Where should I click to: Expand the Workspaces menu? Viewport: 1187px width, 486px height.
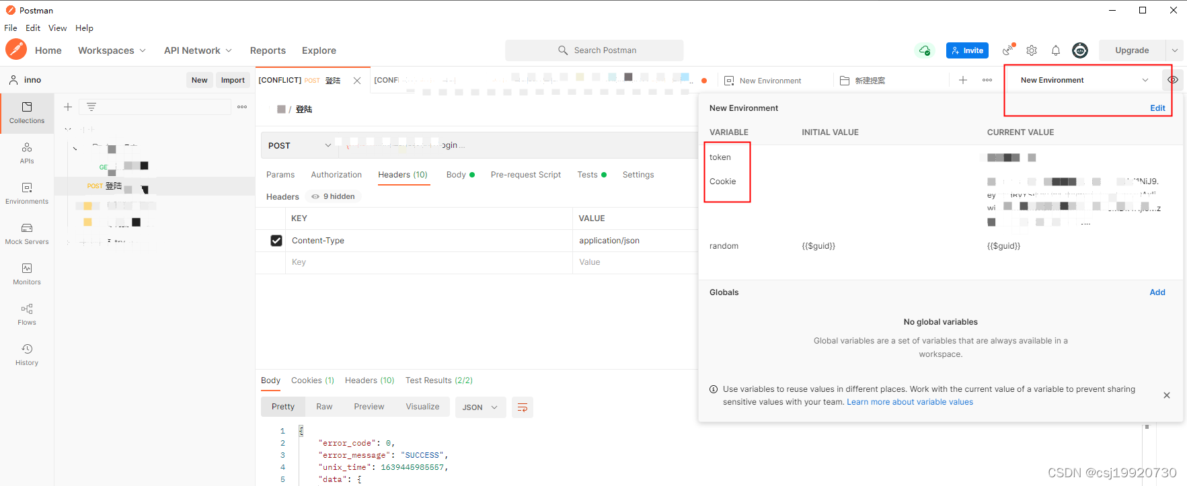(x=112, y=50)
